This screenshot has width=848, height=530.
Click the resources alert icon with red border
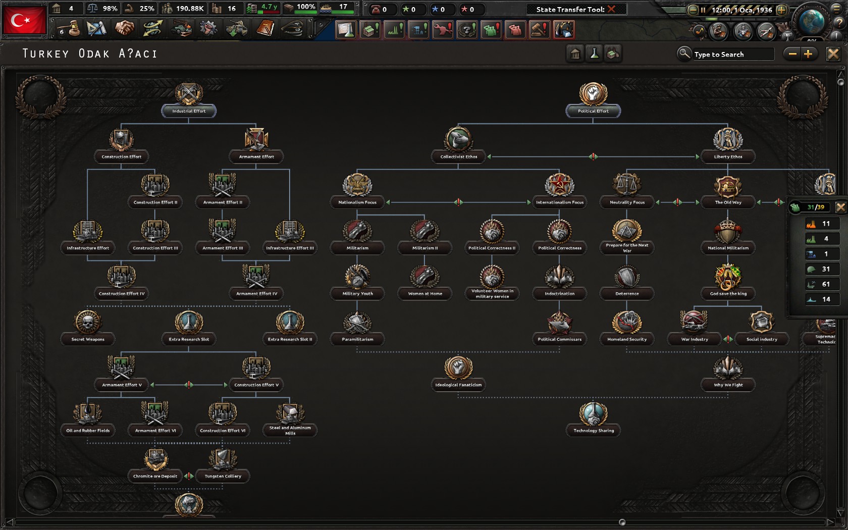click(564, 30)
